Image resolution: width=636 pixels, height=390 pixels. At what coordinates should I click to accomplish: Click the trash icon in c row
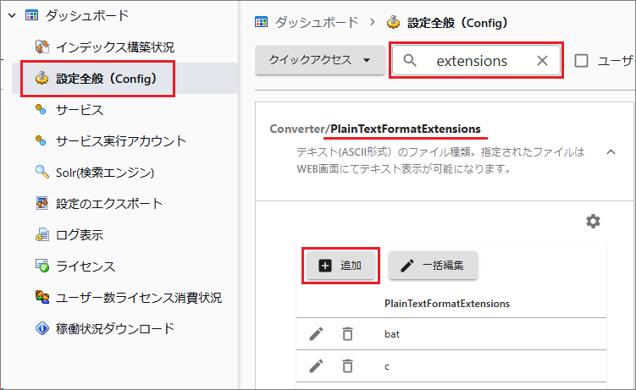tap(347, 366)
